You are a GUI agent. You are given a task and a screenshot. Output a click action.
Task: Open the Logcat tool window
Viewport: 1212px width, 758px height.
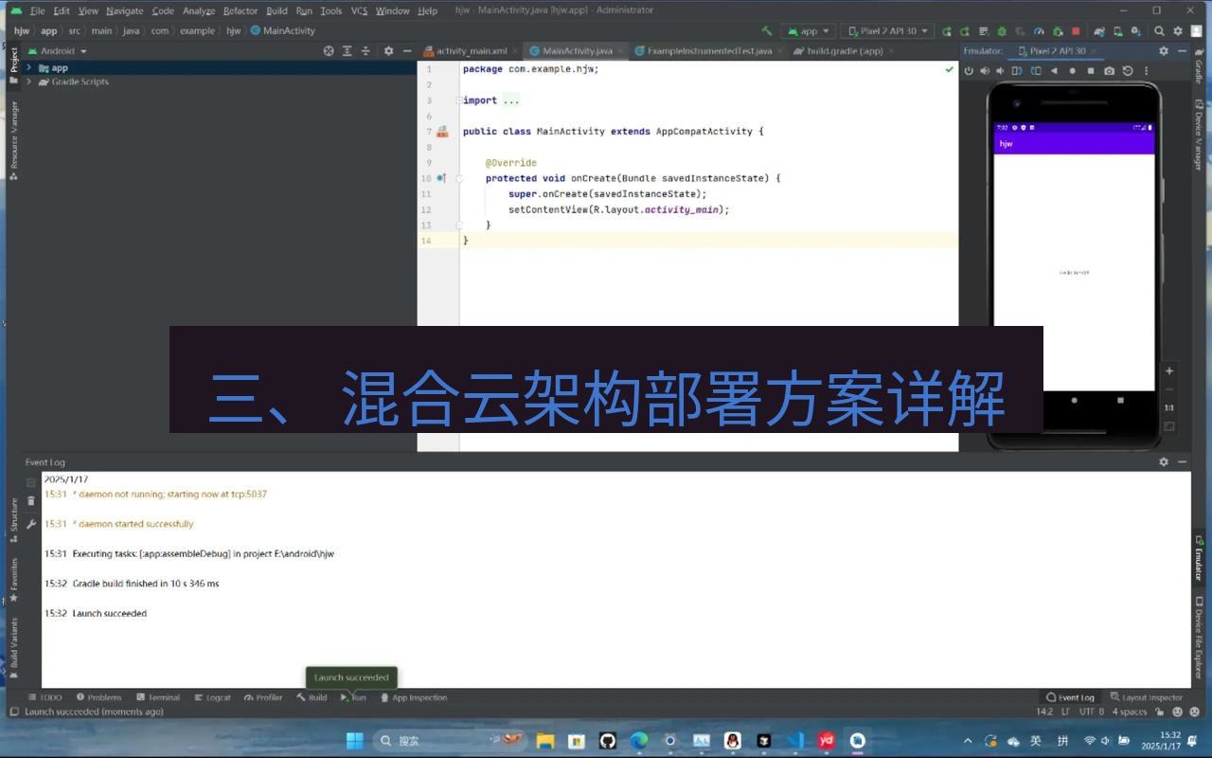click(x=213, y=697)
